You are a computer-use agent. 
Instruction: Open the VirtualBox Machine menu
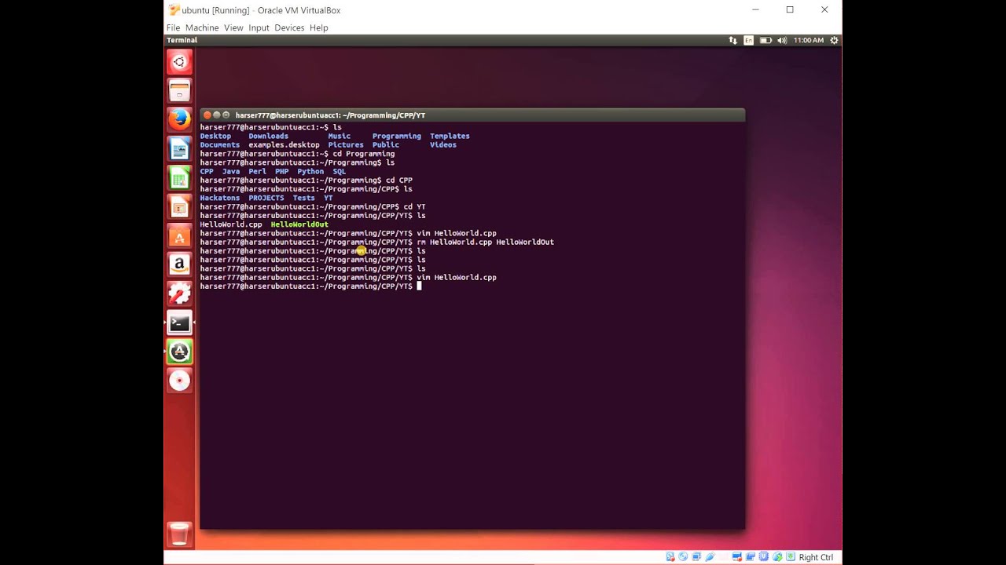(202, 27)
